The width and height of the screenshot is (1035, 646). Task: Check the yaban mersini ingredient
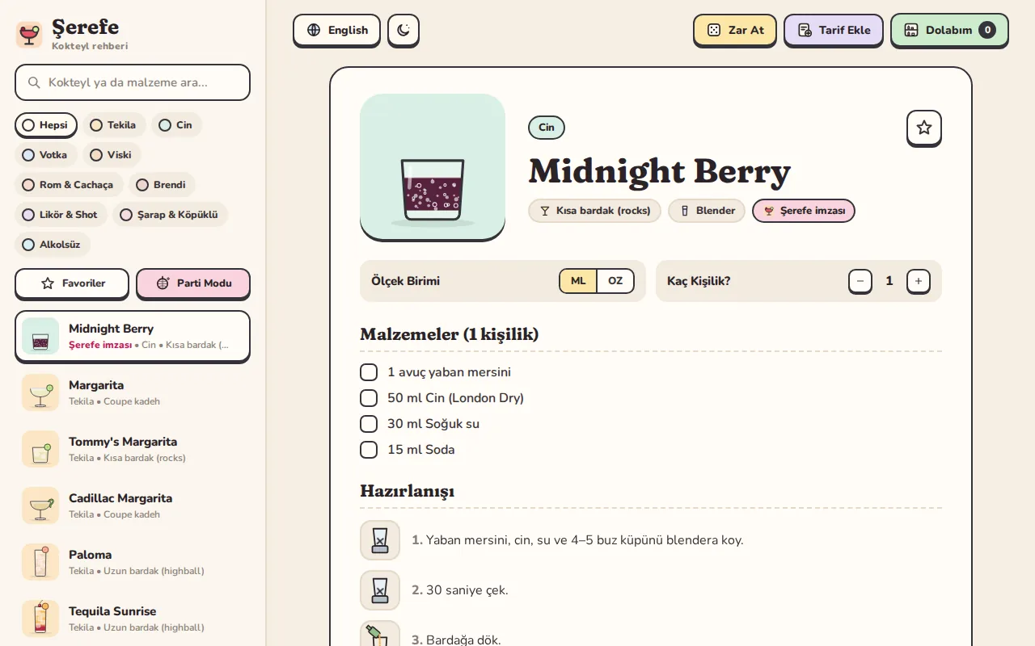coord(369,372)
